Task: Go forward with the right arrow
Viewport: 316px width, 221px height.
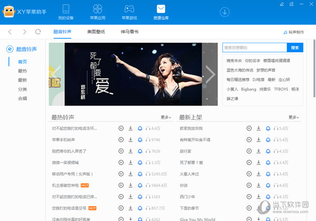Action: tap(24, 32)
